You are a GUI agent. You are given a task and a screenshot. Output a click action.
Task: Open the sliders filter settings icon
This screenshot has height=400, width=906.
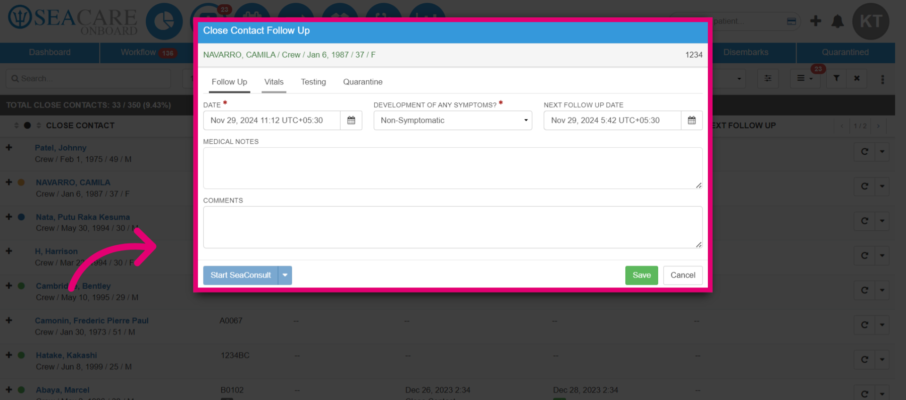click(768, 78)
